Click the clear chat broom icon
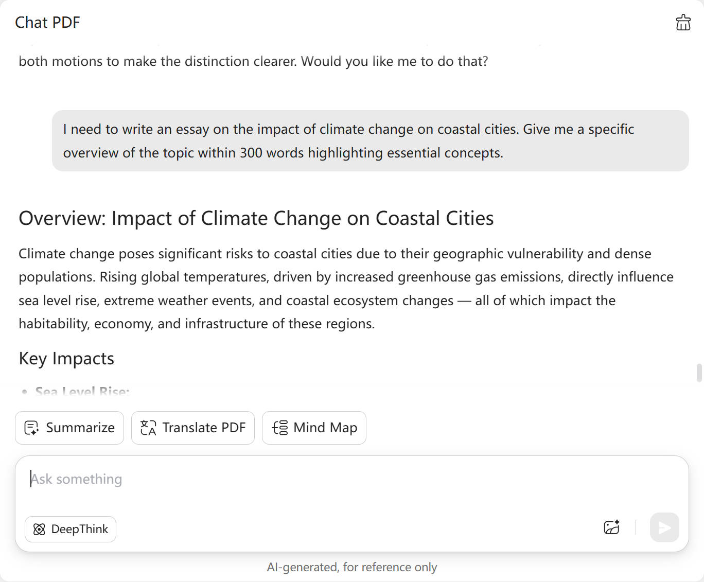Screen dimensions: 704x582 click(x=683, y=22)
